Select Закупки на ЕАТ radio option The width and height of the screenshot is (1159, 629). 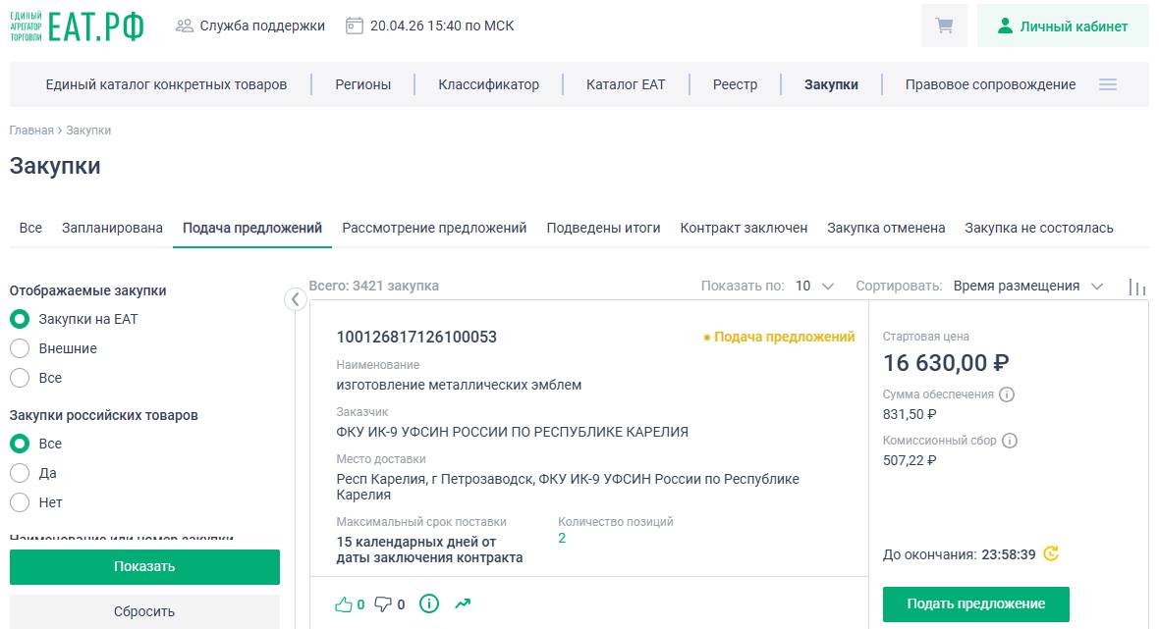[20, 319]
